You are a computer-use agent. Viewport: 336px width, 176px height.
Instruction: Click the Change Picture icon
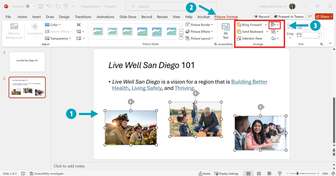[79, 32]
